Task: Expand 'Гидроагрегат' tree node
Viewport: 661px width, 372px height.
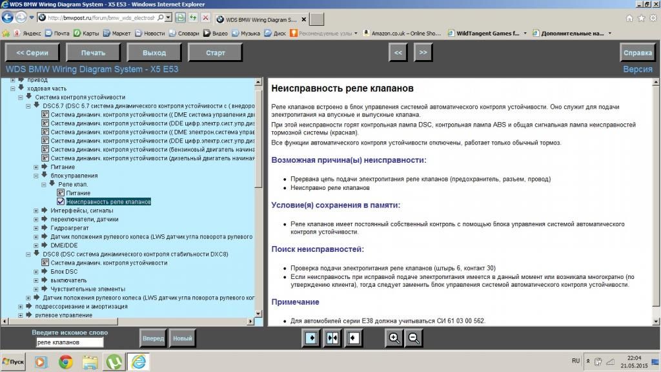Action: click(36, 228)
